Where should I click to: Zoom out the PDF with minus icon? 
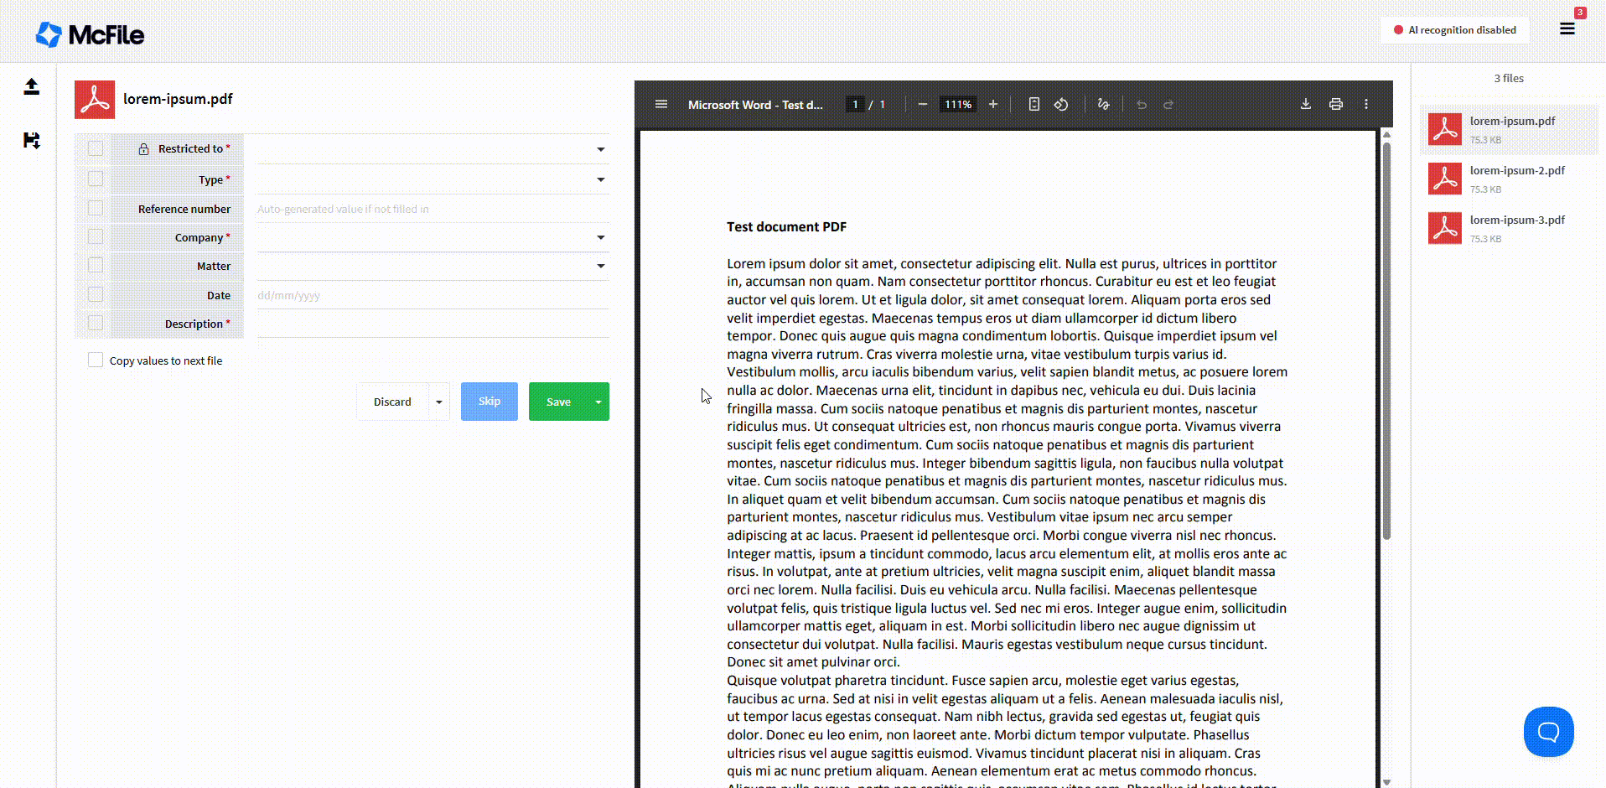pyautogui.click(x=922, y=105)
